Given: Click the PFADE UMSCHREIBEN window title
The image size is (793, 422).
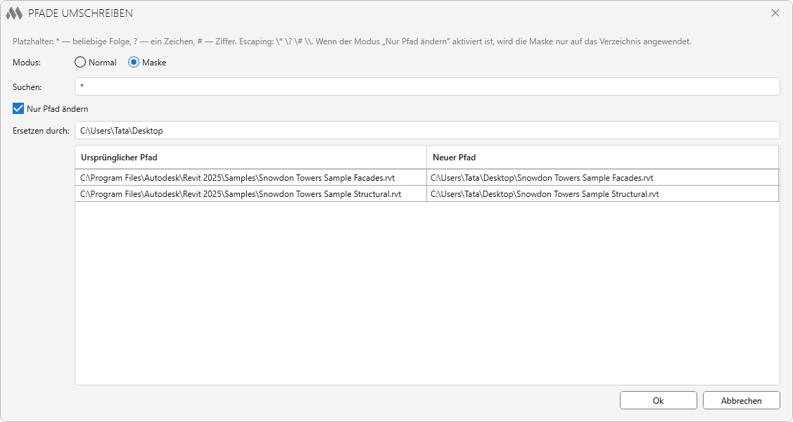Looking at the screenshot, I should (x=80, y=13).
